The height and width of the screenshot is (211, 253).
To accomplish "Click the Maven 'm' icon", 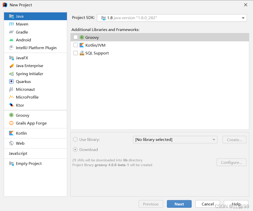I will click(x=11, y=24).
